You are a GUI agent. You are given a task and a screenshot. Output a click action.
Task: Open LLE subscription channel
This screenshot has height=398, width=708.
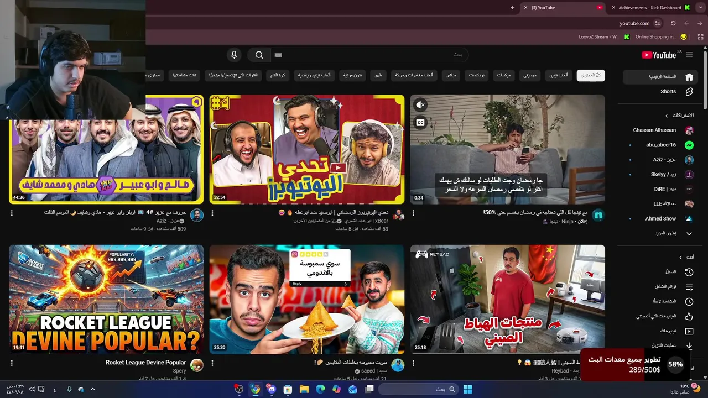[x=661, y=203]
